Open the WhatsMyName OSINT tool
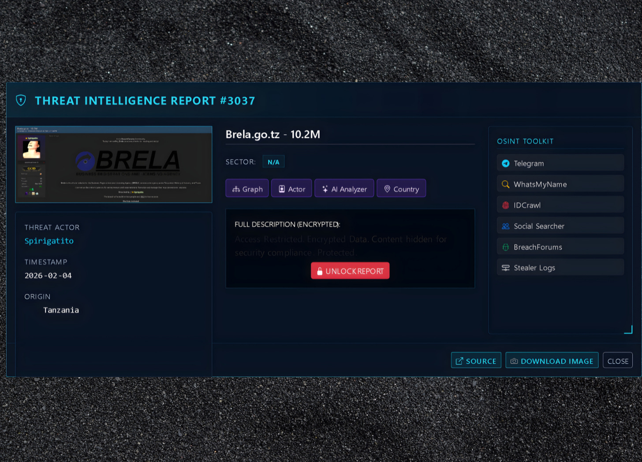The image size is (642, 462). tap(560, 184)
